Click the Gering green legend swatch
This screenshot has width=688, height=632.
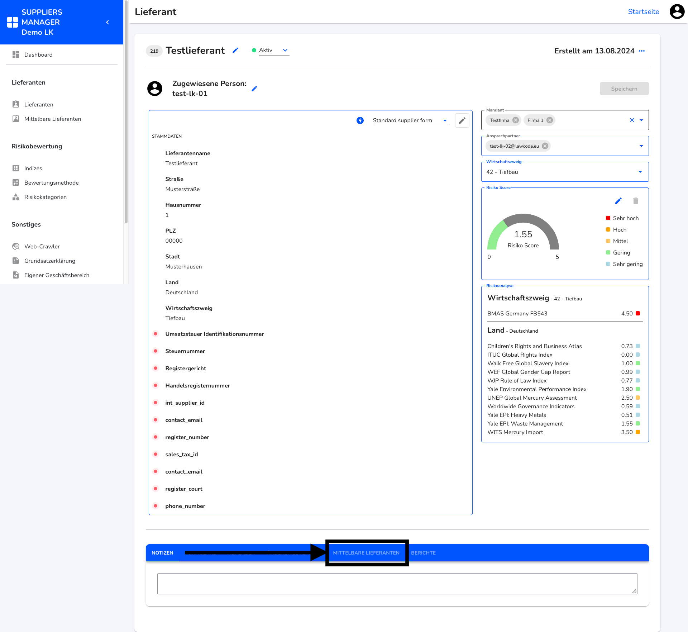pyautogui.click(x=608, y=252)
